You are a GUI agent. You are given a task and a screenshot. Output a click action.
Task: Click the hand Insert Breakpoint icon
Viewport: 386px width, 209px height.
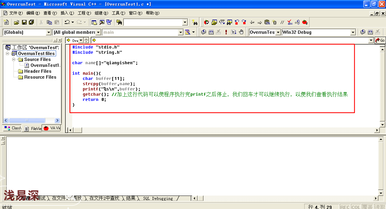tap(241, 32)
